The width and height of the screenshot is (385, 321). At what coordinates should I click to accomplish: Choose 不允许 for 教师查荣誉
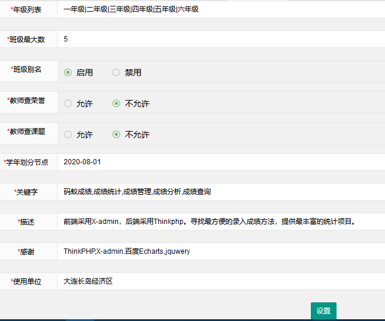116,103
